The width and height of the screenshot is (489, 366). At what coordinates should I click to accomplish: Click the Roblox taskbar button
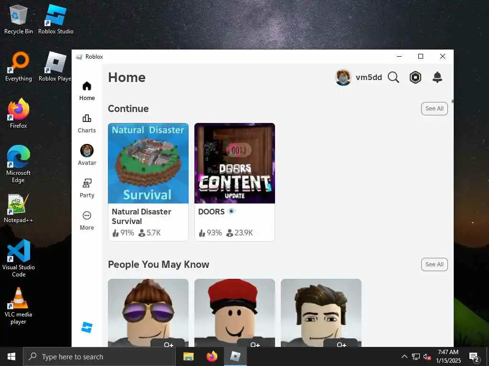pyautogui.click(x=235, y=356)
